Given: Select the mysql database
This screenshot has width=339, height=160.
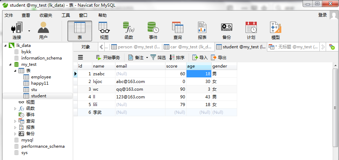Looking at the screenshot, I should 27,140.
